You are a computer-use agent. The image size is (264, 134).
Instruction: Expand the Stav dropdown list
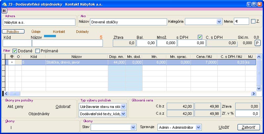coord(133,127)
